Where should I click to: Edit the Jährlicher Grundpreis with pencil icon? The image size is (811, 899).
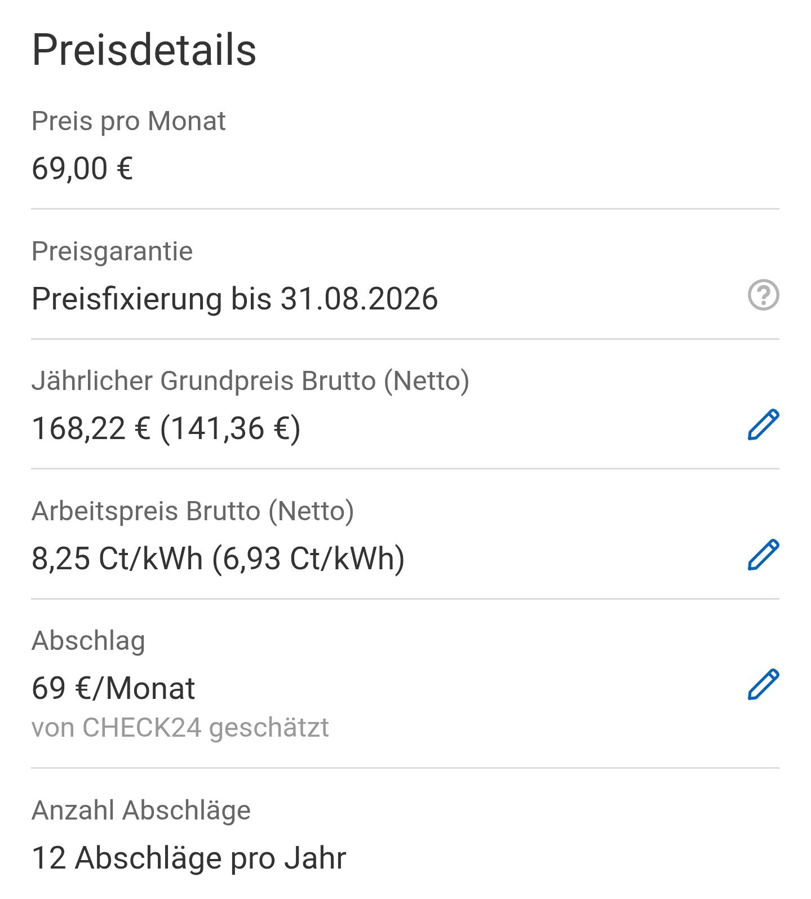[763, 424]
